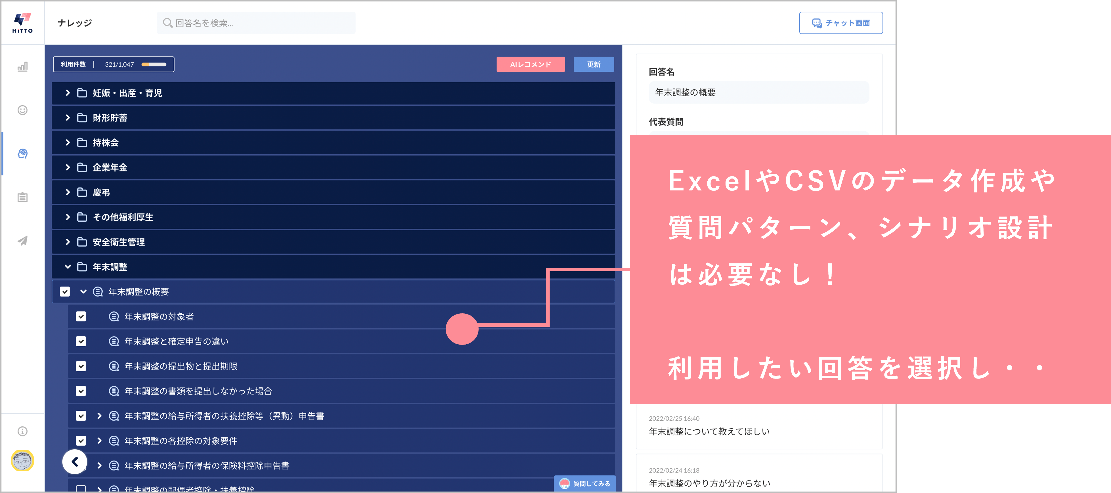Open the AIレコメンド panel

(531, 64)
